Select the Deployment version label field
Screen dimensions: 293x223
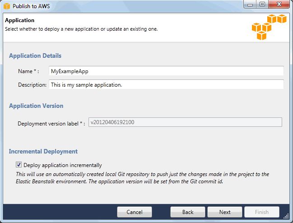(185, 122)
